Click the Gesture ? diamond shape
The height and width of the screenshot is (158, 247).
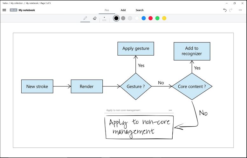coord(136,86)
